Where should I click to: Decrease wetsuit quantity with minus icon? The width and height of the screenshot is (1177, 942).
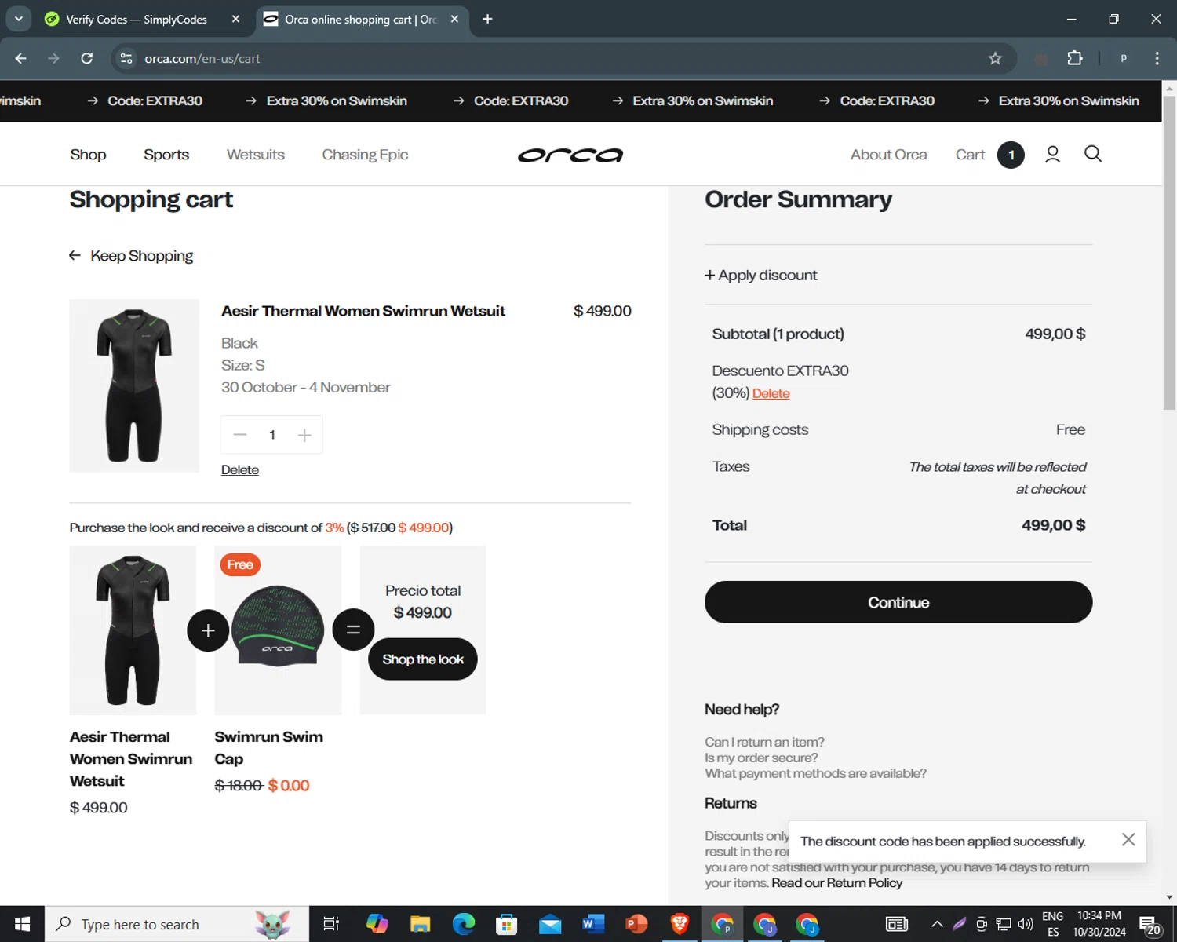coord(240,435)
